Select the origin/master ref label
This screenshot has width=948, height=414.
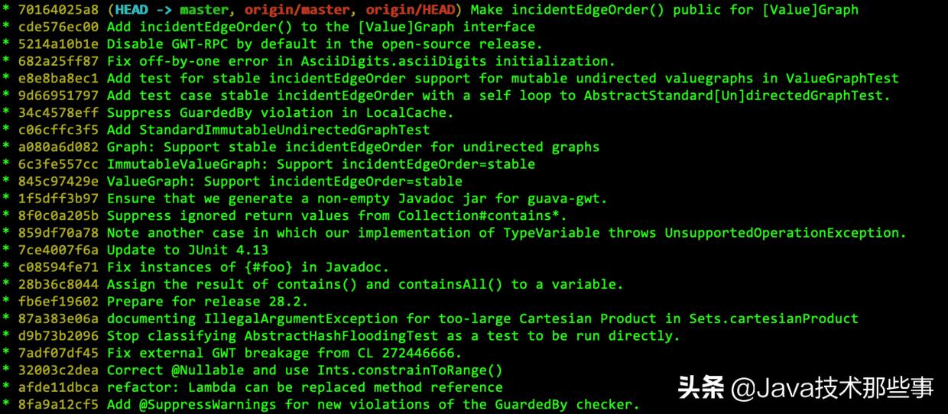click(x=302, y=10)
